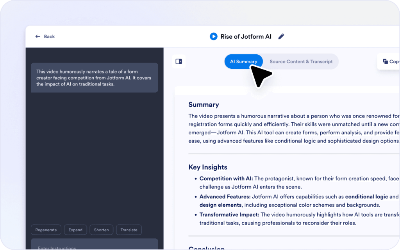Screen dimensions: 400x250
Task: Click the Conclusion heading
Action: pos(206,248)
